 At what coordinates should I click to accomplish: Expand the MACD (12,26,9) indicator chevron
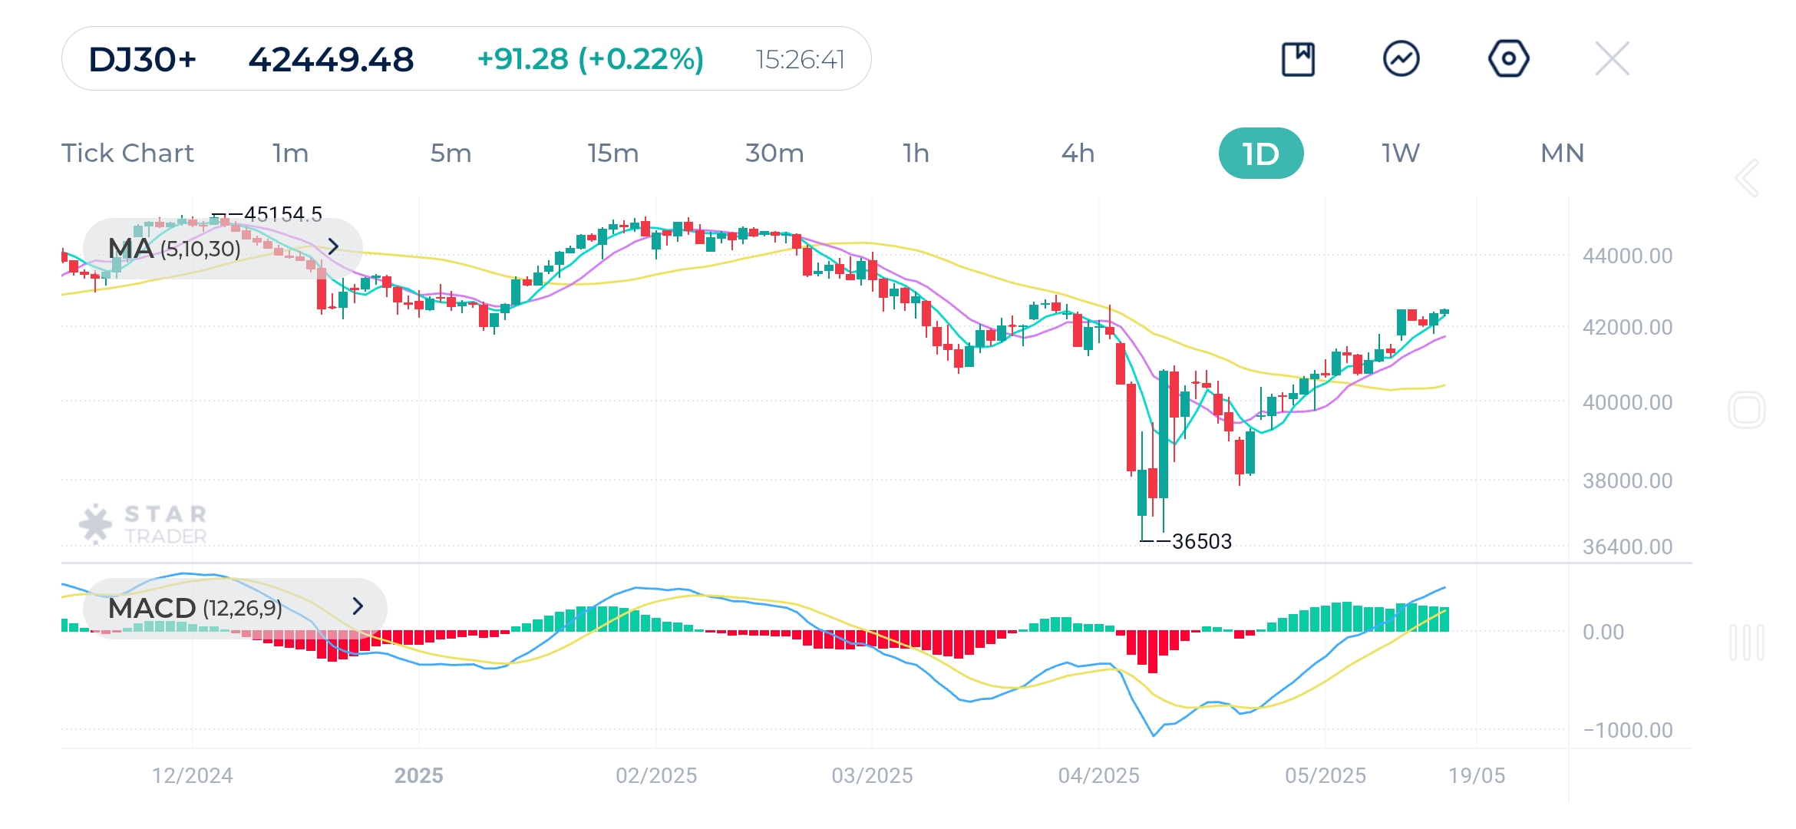click(358, 606)
